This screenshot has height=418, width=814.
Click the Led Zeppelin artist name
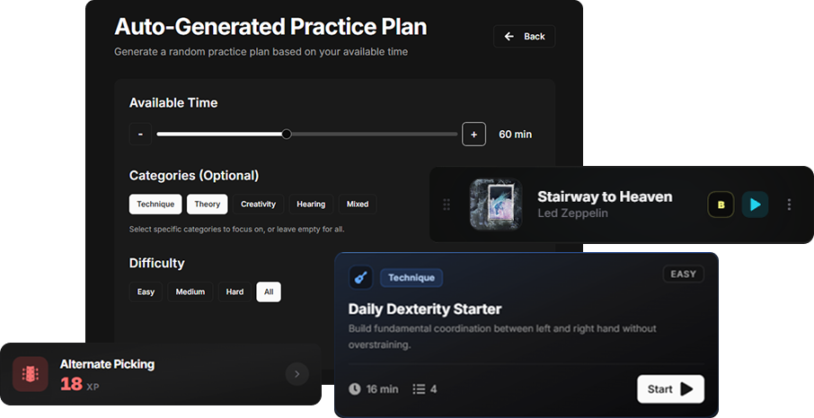[x=572, y=213]
